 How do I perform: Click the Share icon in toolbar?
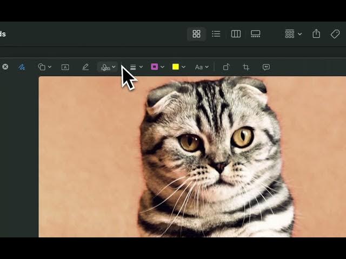point(316,33)
